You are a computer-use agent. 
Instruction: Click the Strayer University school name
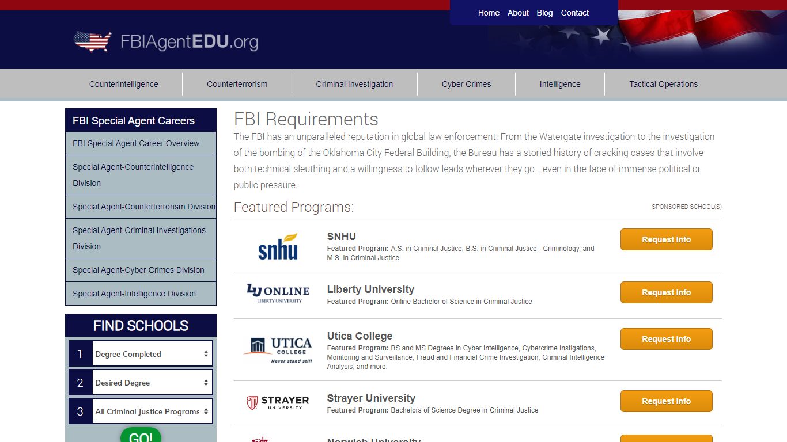click(371, 398)
